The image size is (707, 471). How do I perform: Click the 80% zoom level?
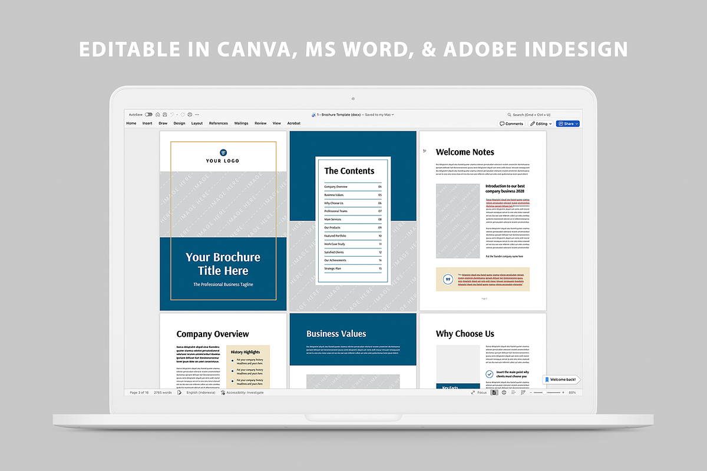(x=572, y=392)
